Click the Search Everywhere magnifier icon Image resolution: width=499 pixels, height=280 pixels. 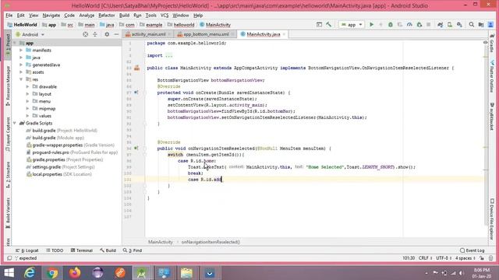(x=472, y=24)
